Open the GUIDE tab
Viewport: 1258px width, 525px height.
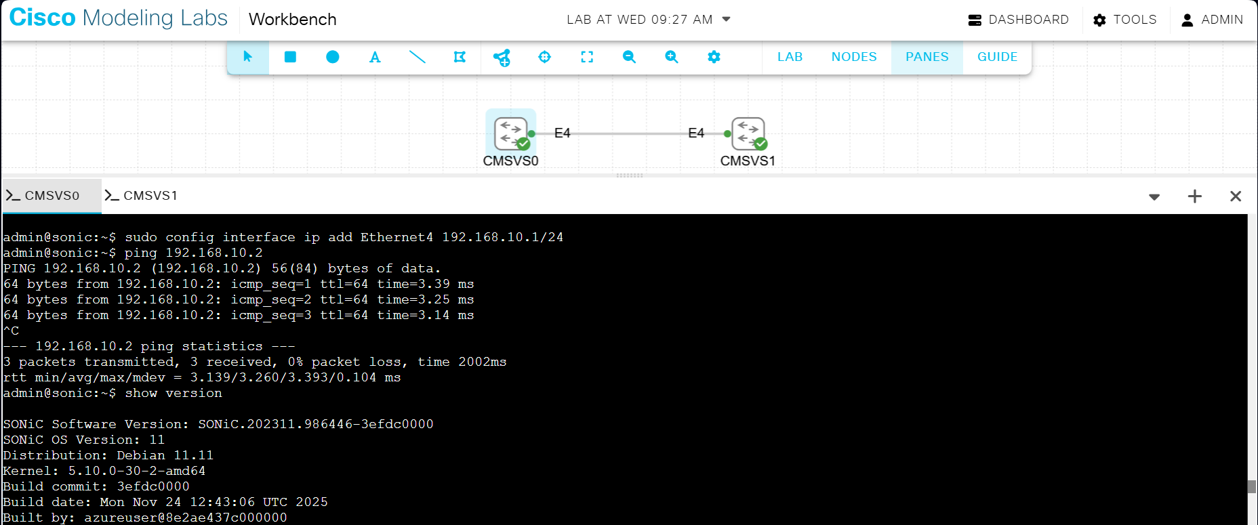[x=997, y=57]
